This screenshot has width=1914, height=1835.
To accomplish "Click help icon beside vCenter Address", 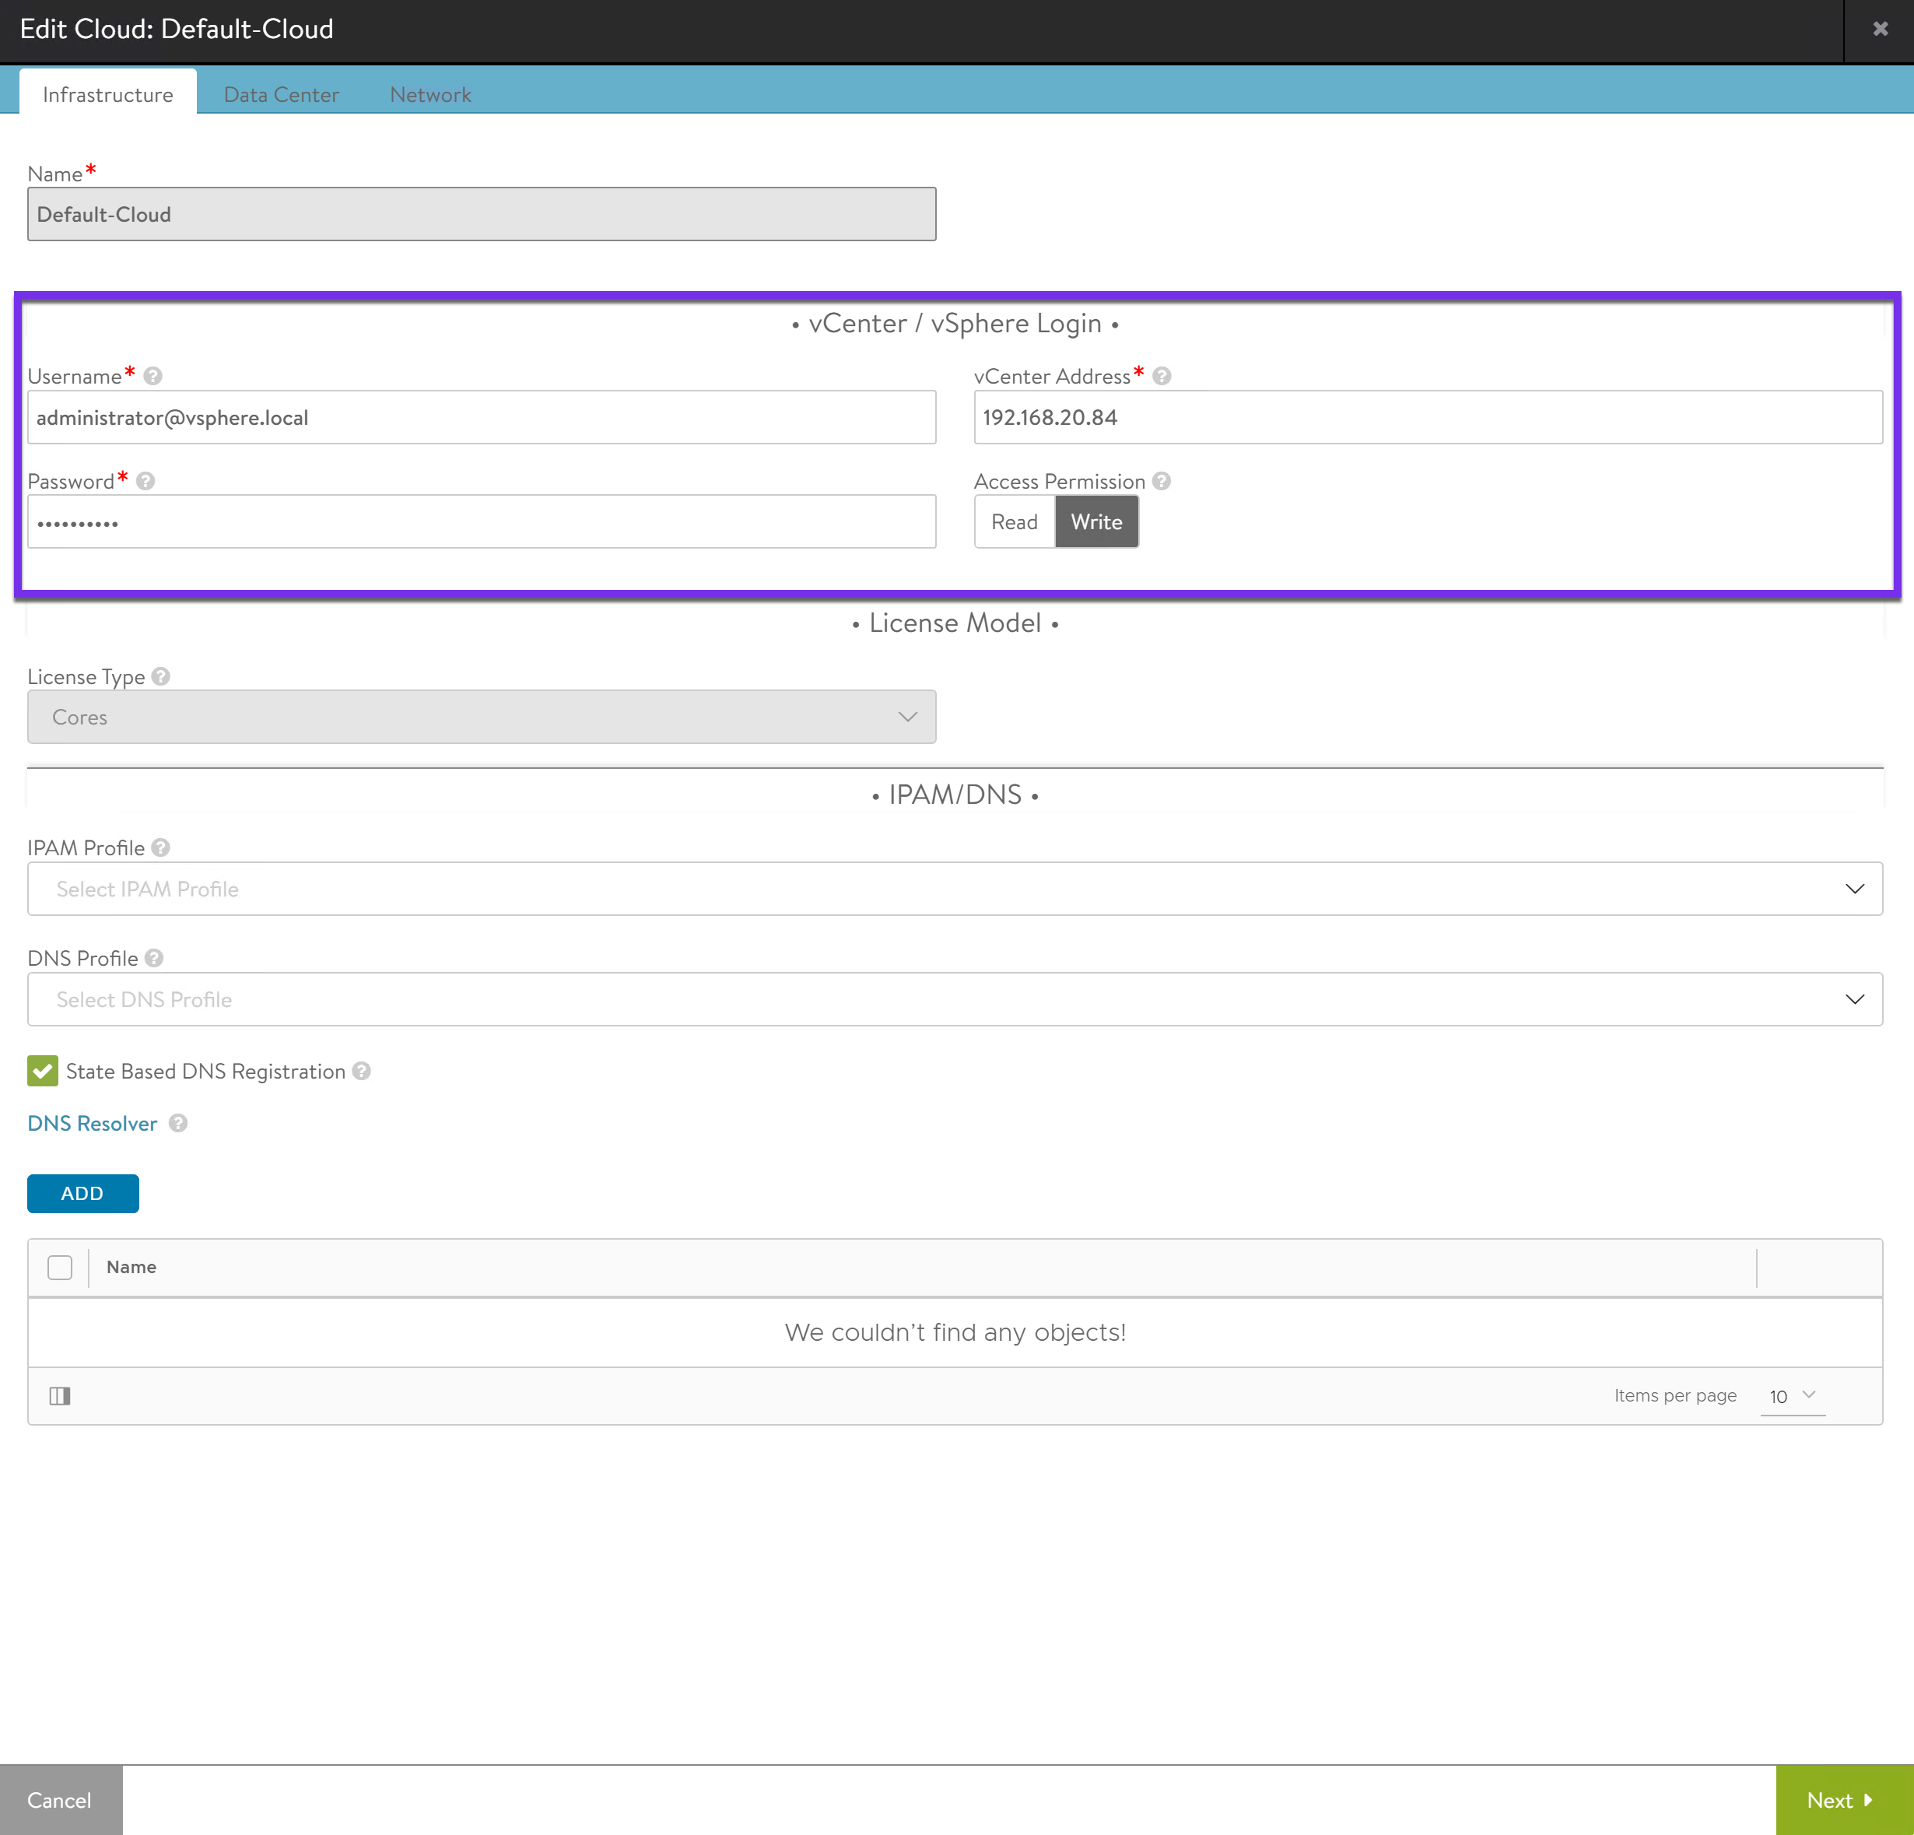I will (1161, 376).
